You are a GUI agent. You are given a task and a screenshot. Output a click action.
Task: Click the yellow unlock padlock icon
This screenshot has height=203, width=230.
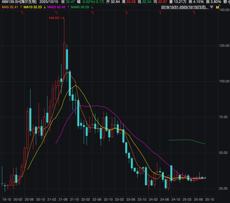pos(217,7)
